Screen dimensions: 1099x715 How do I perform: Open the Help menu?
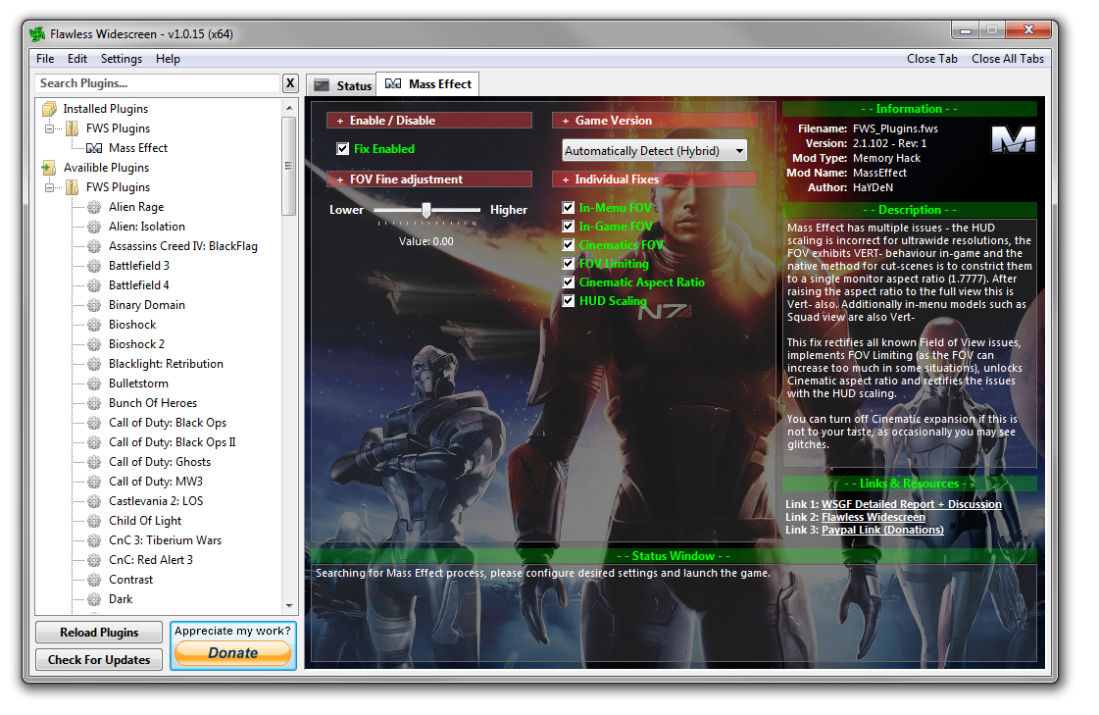[168, 59]
